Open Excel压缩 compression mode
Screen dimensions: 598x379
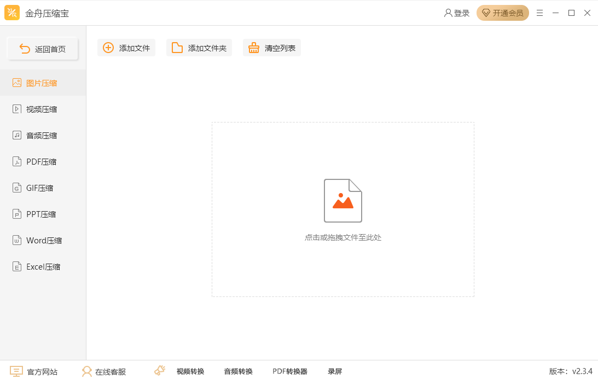coord(43,267)
